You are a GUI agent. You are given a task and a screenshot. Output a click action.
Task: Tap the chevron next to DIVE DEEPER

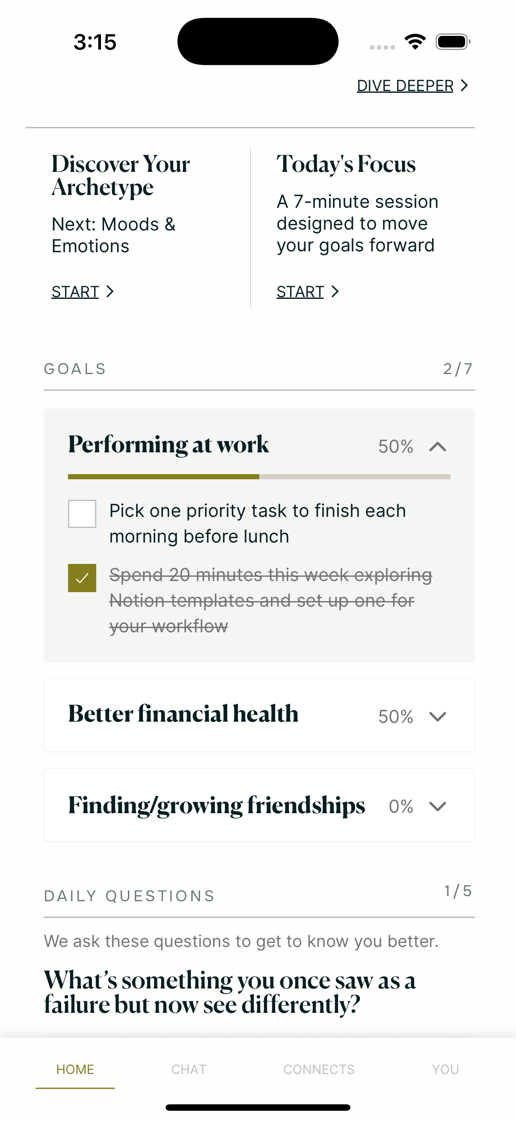click(x=465, y=86)
